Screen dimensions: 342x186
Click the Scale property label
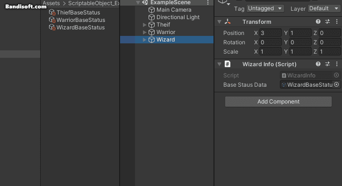[230, 52]
